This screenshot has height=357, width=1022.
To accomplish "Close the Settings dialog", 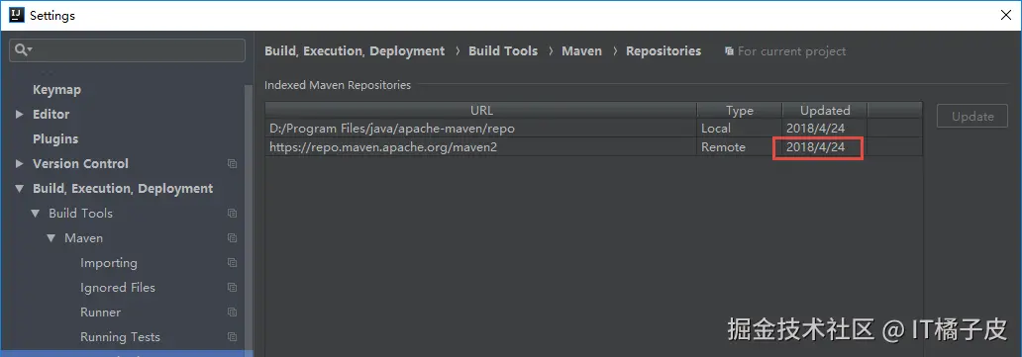I will click(x=1006, y=15).
